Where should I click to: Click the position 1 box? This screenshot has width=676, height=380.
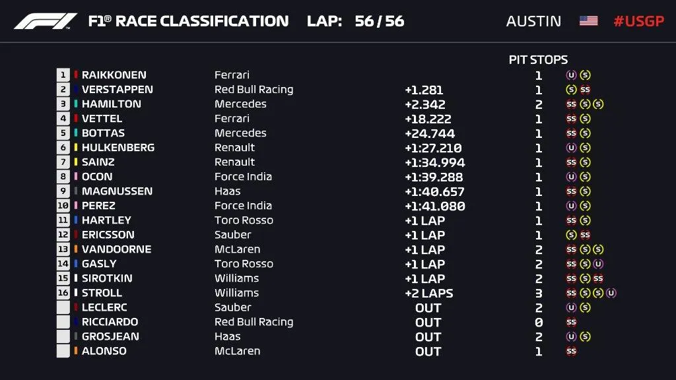[63, 75]
